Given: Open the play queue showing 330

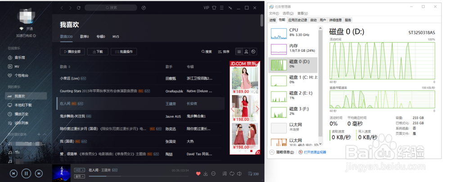Looking at the screenshot, I should pos(253,173).
